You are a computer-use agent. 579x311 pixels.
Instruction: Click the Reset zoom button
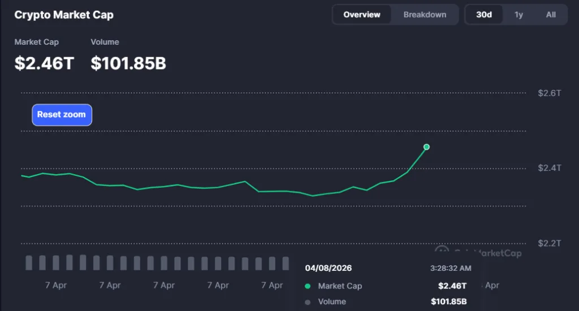click(62, 115)
